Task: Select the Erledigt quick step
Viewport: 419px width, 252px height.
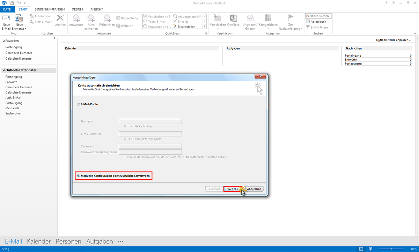Action: (x=181, y=21)
